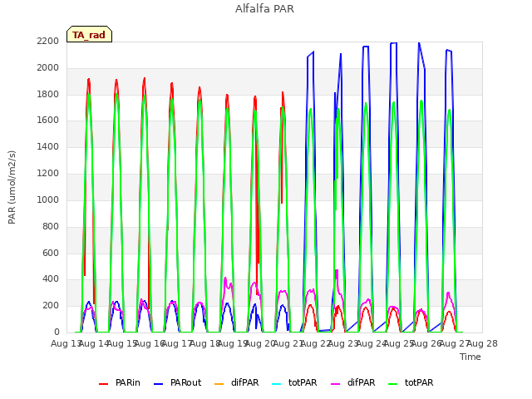Screen dimensions: 532x399
Task: Click the 1000 y-axis tick label
Action: click(x=48, y=199)
